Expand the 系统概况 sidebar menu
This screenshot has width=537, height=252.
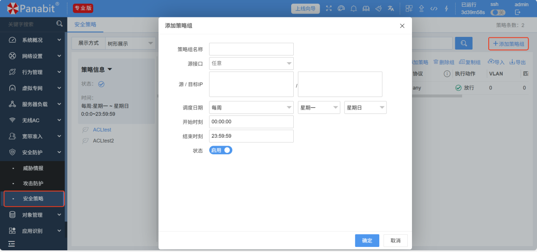tap(33, 40)
